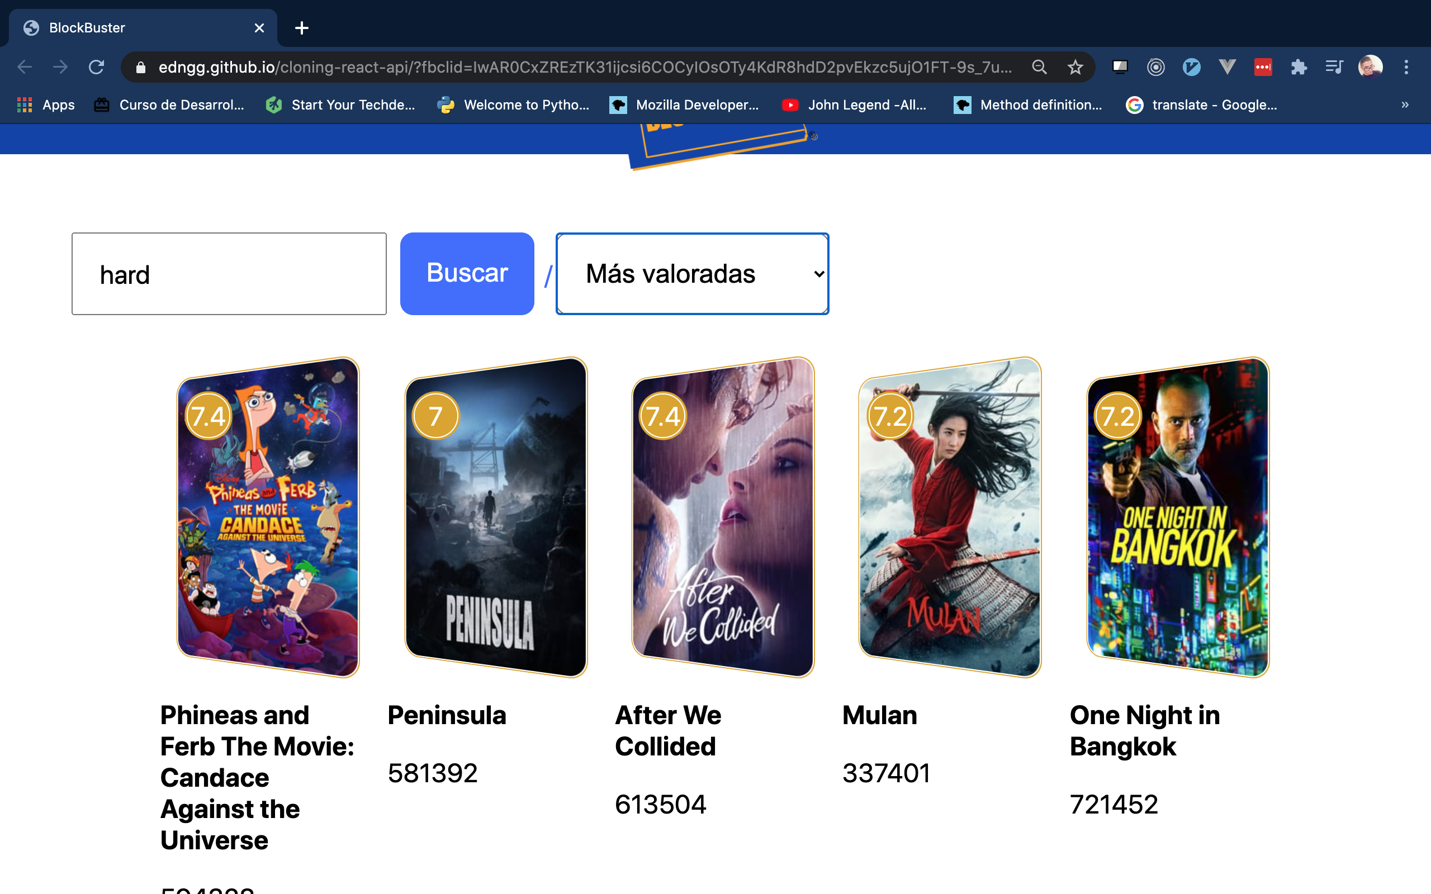Image resolution: width=1431 pixels, height=894 pixels.
Task: Click the red extension icon in toolbar
Action: click(1263, 67)
